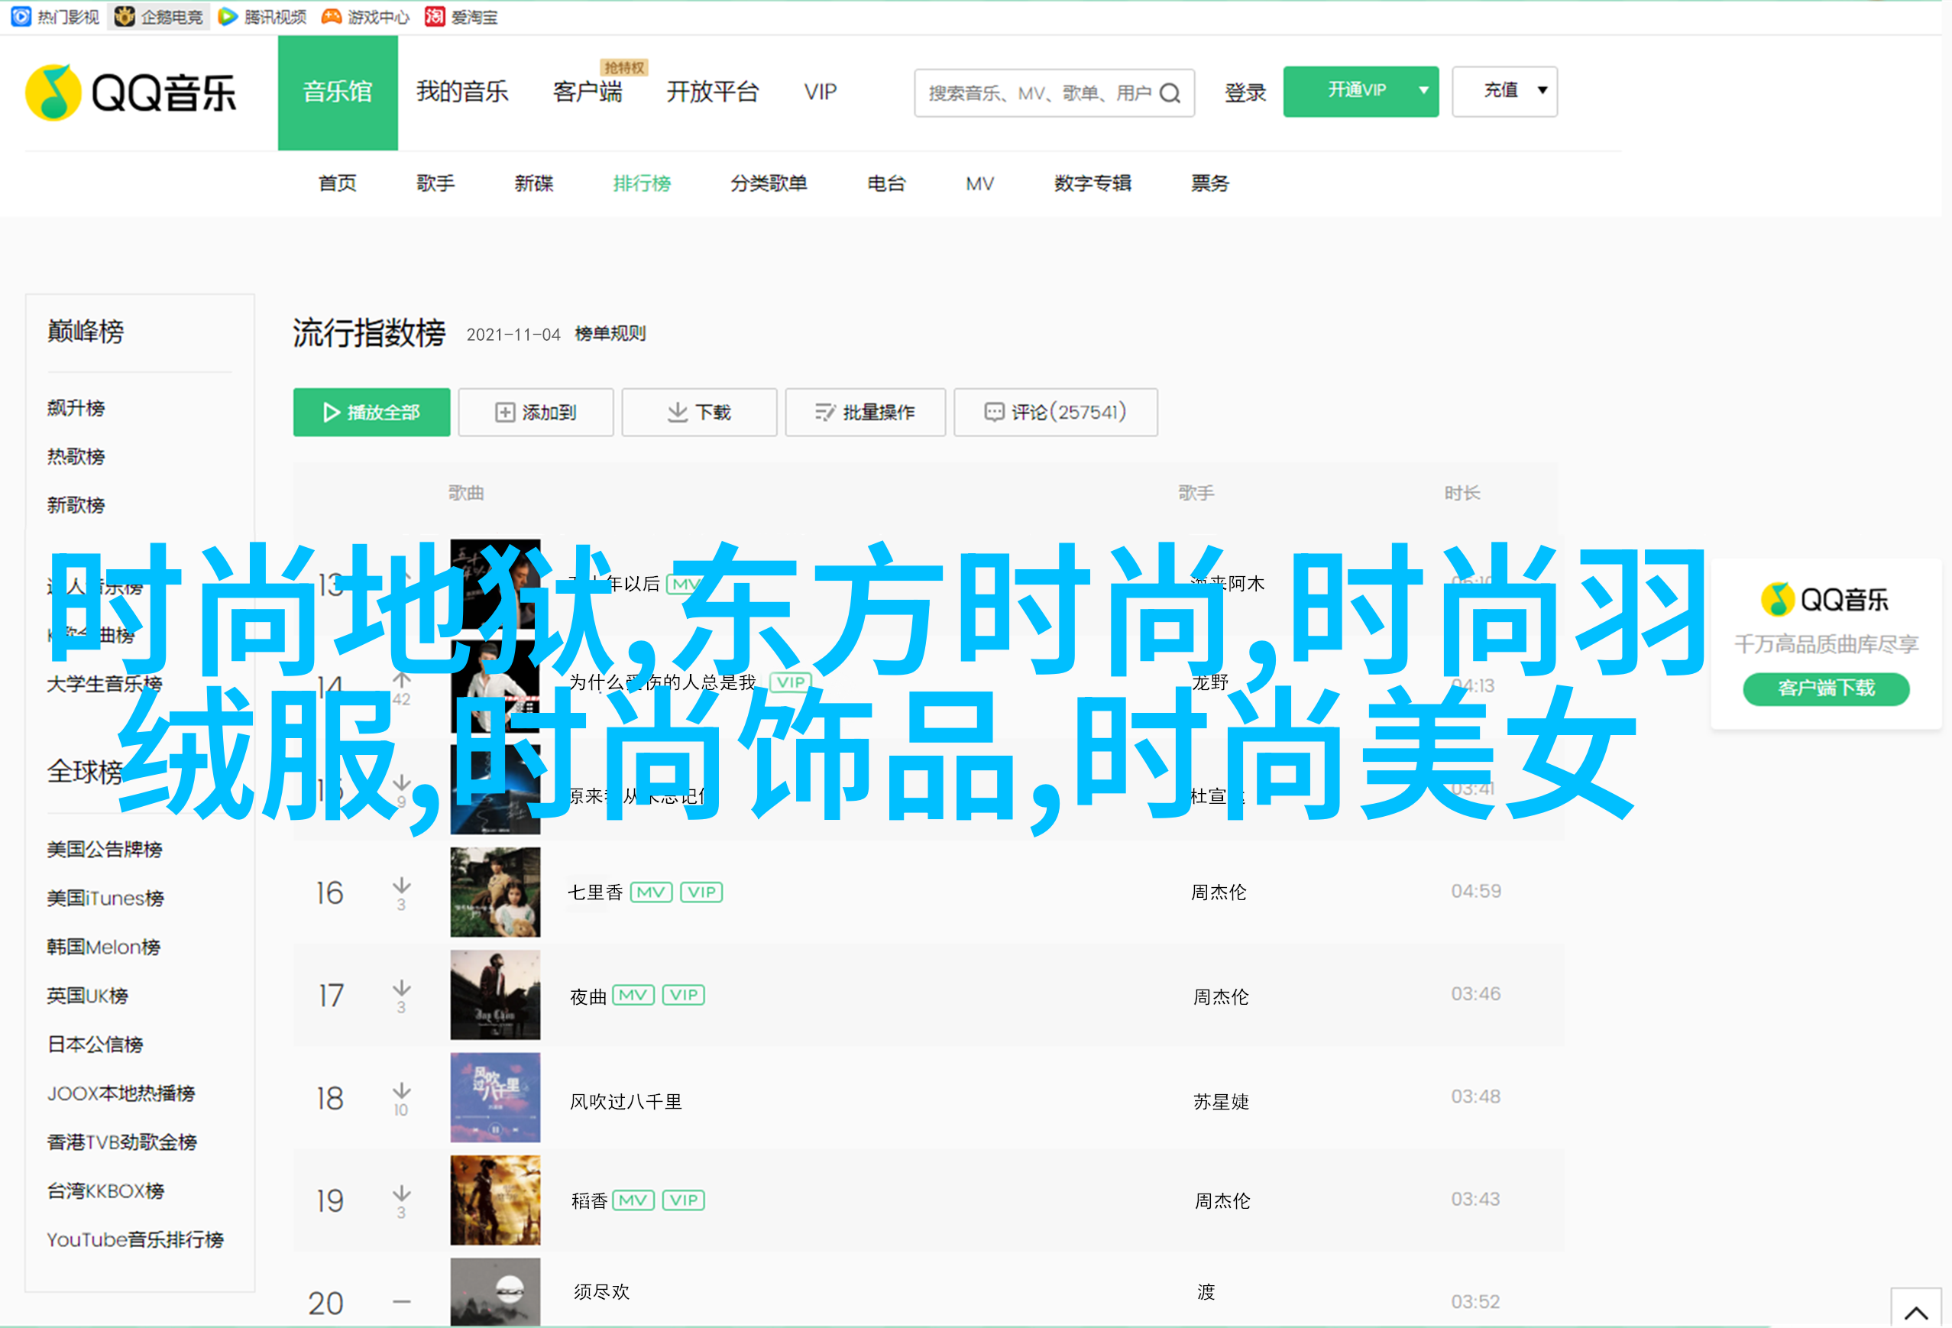Open 榜单规则 link
The height and width of the screenshot is (1328, 1952).
610,333
